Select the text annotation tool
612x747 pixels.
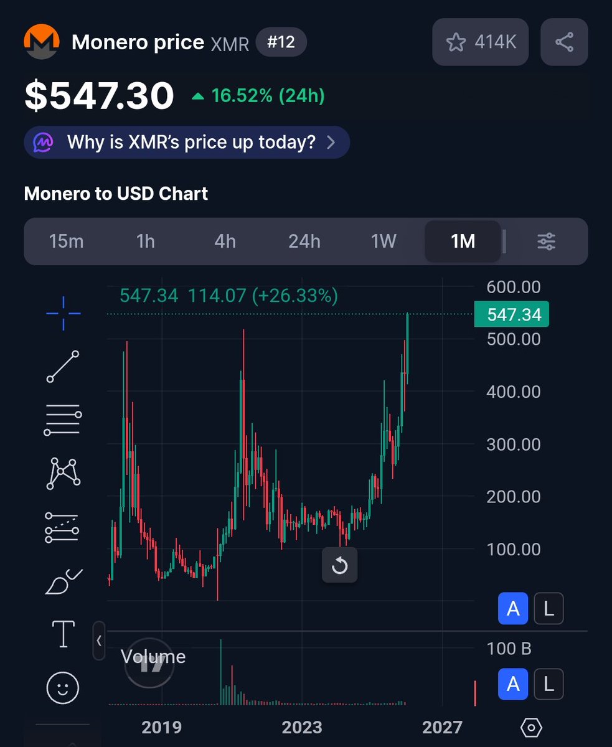62,634
